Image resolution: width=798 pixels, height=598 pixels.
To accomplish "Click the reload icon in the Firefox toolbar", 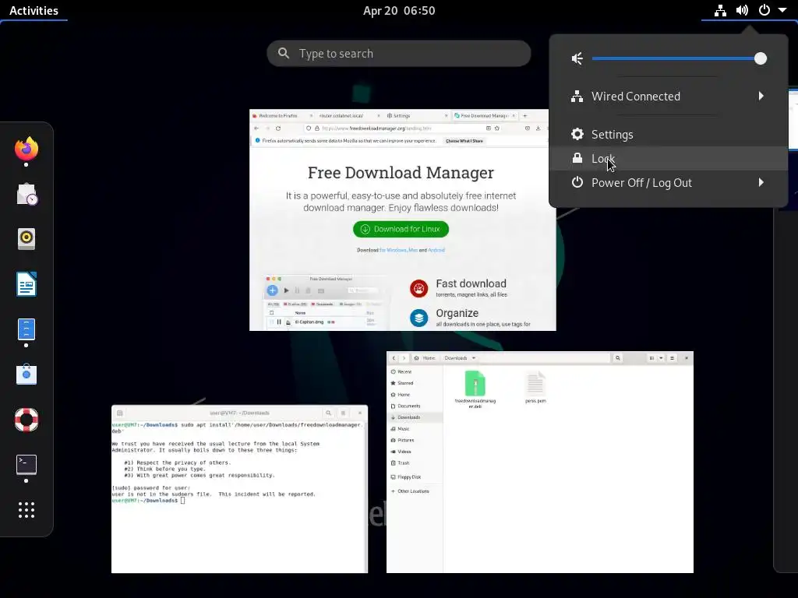I will (x=278, y=128).
